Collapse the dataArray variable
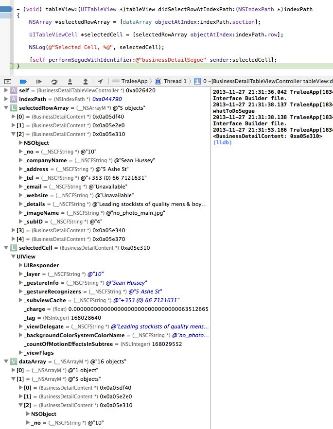The image size is (333, 429). pyautogui.click(x=6, y=361)
